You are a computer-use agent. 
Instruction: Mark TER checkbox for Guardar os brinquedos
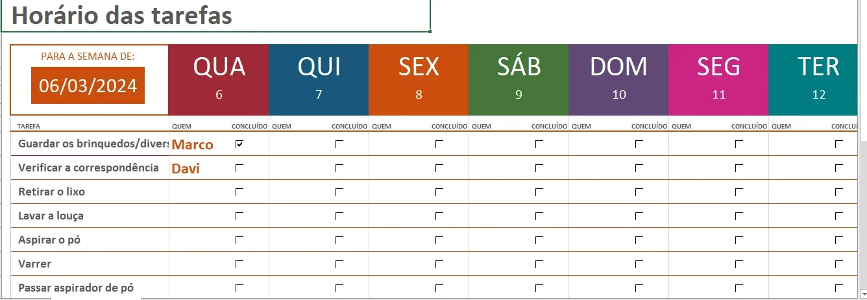(839, 144)
